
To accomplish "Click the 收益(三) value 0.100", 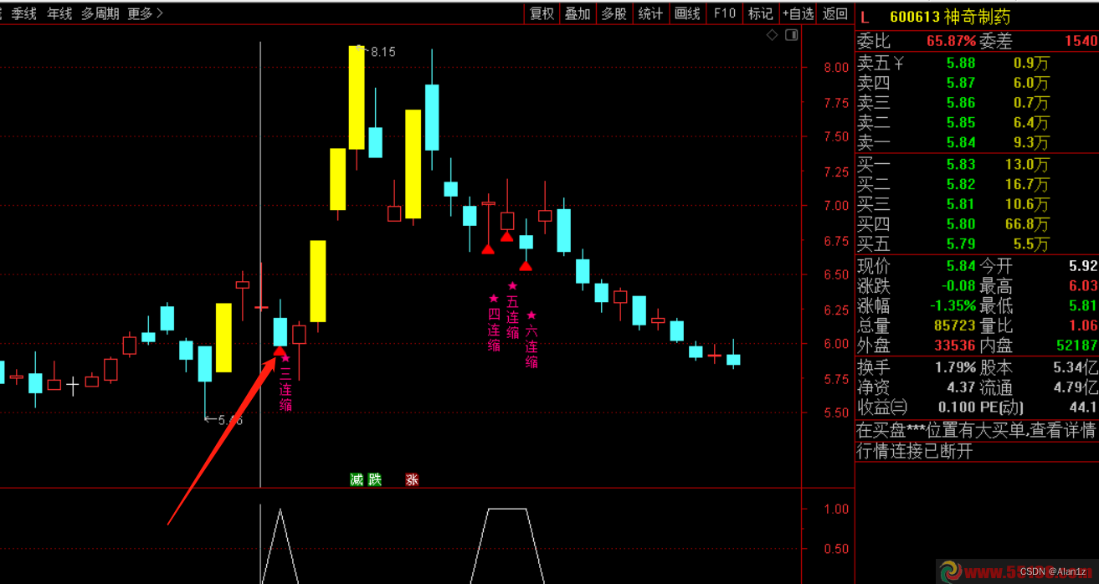I will pyautogui.click(x=957, y=407).
